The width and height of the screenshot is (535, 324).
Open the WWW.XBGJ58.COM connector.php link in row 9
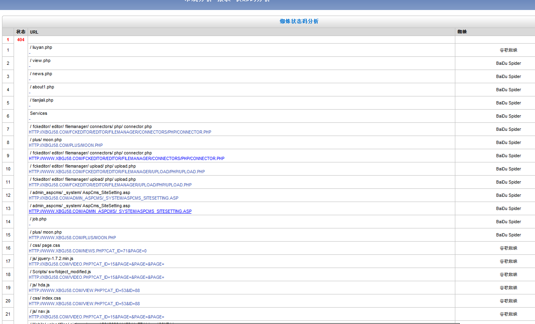click(127, 159)
